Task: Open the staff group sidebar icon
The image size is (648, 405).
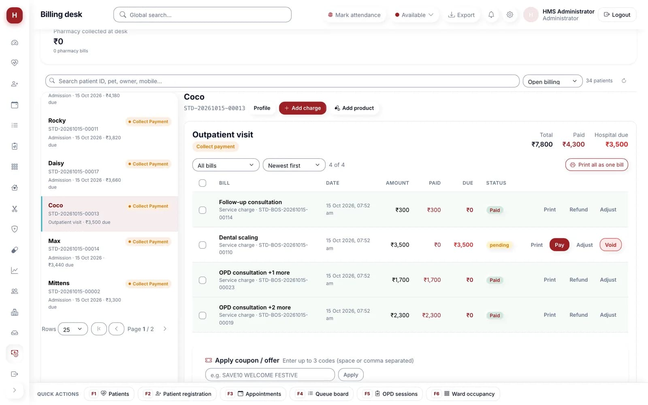Action: [x=15, y=291]
